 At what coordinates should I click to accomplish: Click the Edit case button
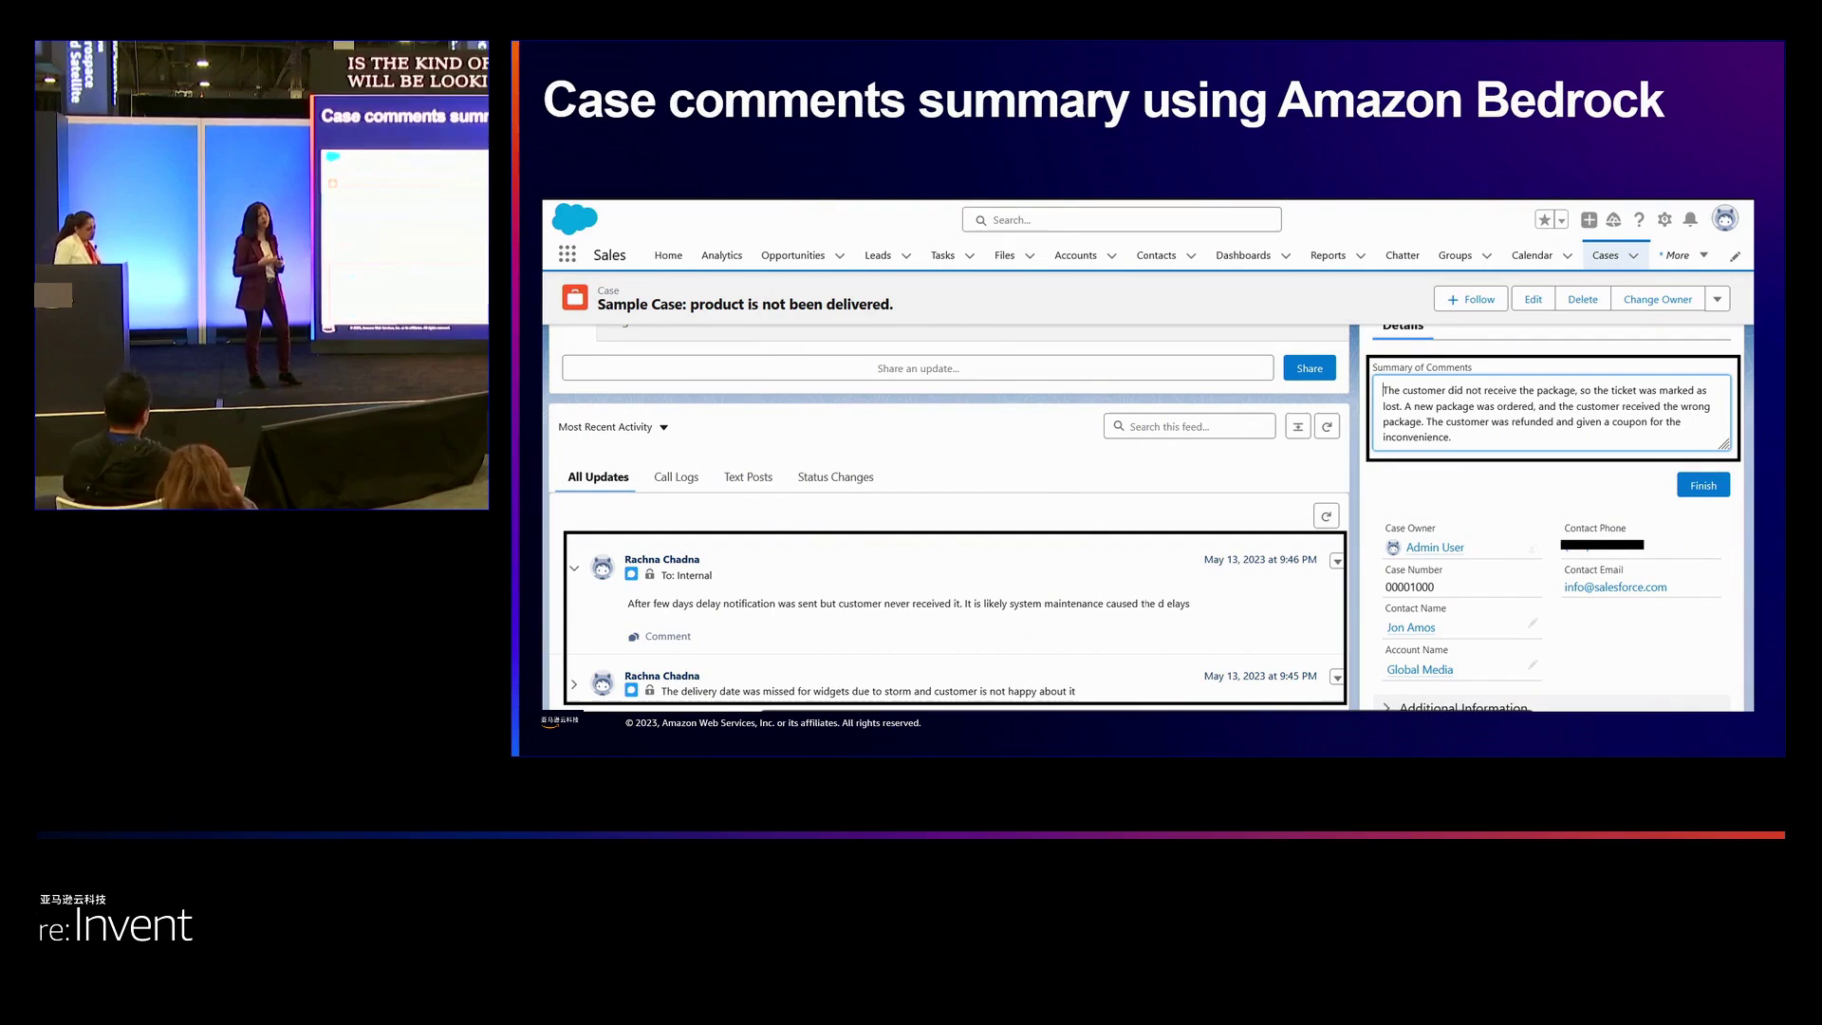click(x=1533, y=299)
